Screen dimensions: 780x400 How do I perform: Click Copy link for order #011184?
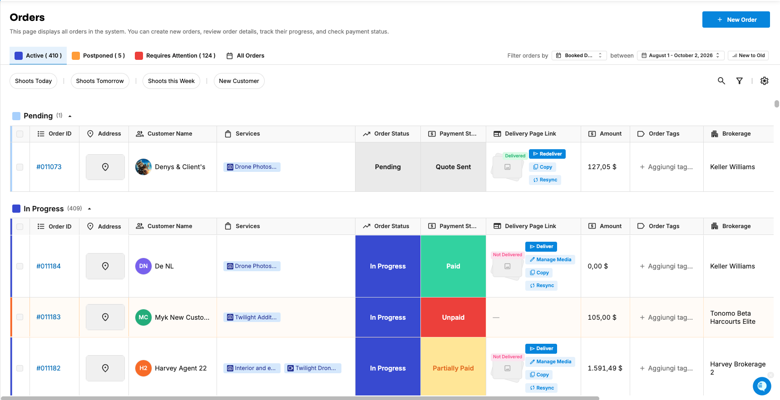(x=539, y=273)
